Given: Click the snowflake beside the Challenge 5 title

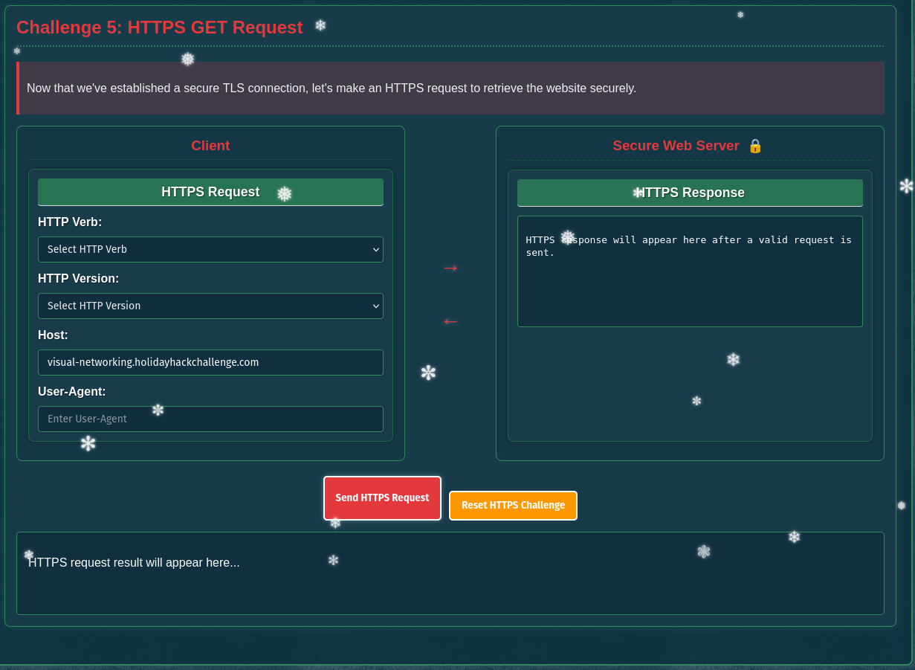Looking at the screenshot, I should (320, 25).
